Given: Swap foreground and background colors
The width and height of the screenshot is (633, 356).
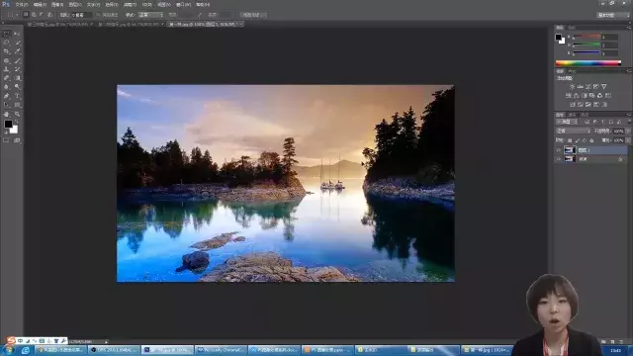Looking at the screenshot, I should click(17, 121).
